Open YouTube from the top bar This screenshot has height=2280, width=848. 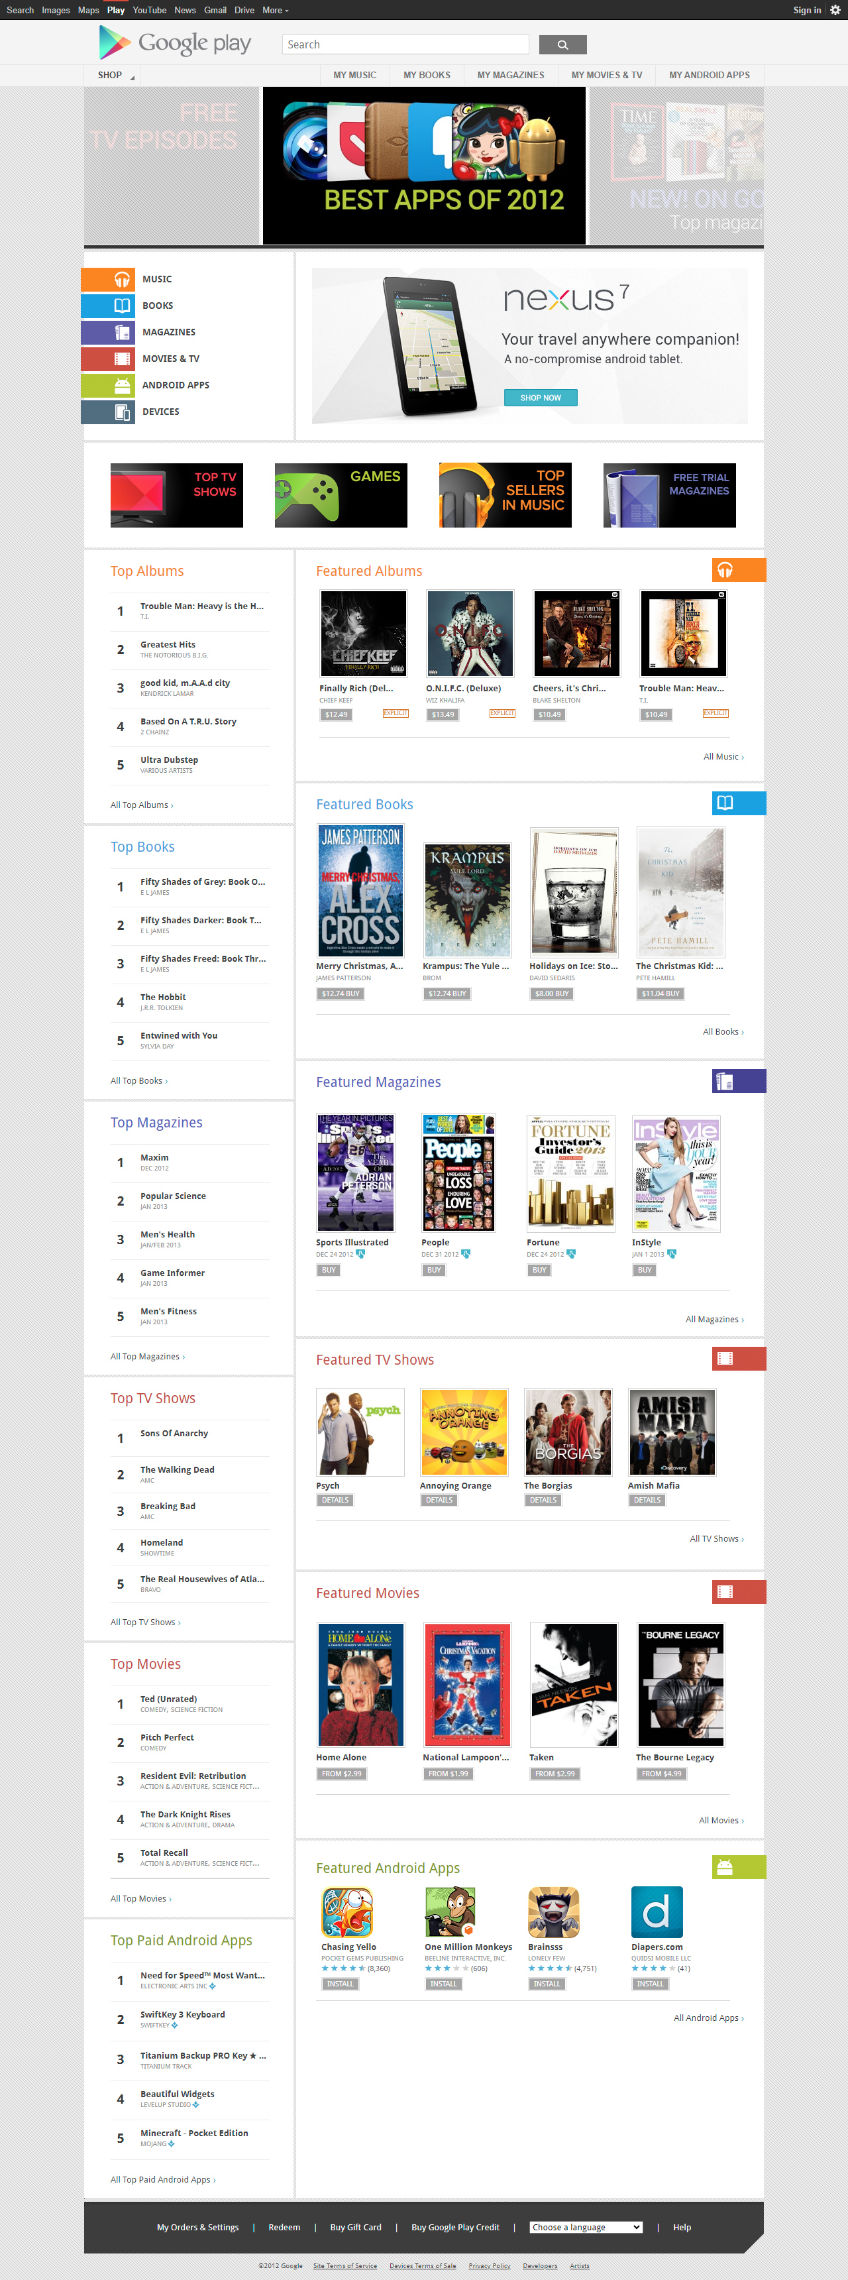pyautogui.click(x=150, y=10)
